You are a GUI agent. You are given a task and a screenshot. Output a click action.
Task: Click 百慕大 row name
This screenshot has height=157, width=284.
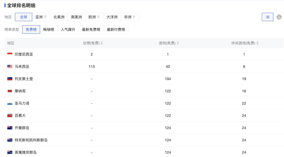click(x=20, y=116)
